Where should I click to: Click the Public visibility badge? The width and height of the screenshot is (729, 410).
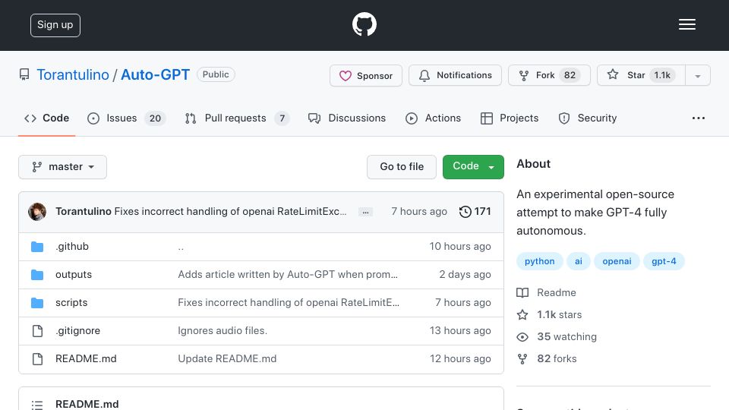coord(216,74)
